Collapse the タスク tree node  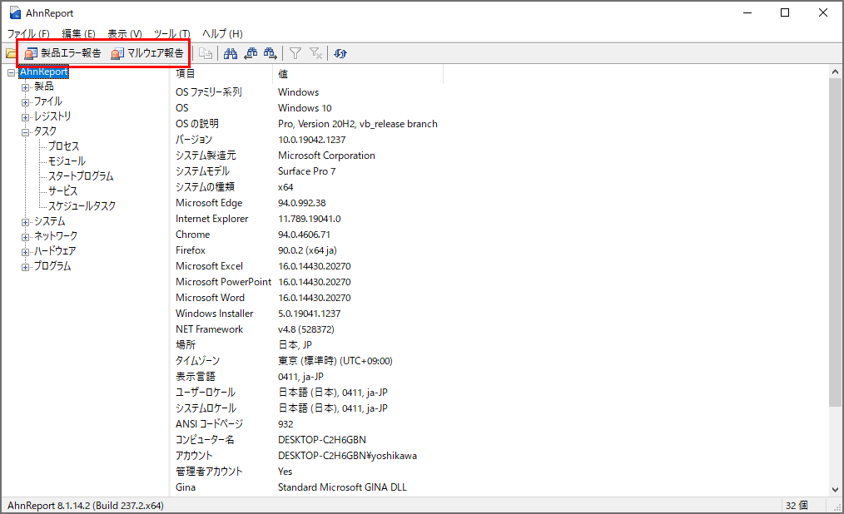tap(25, 132)
